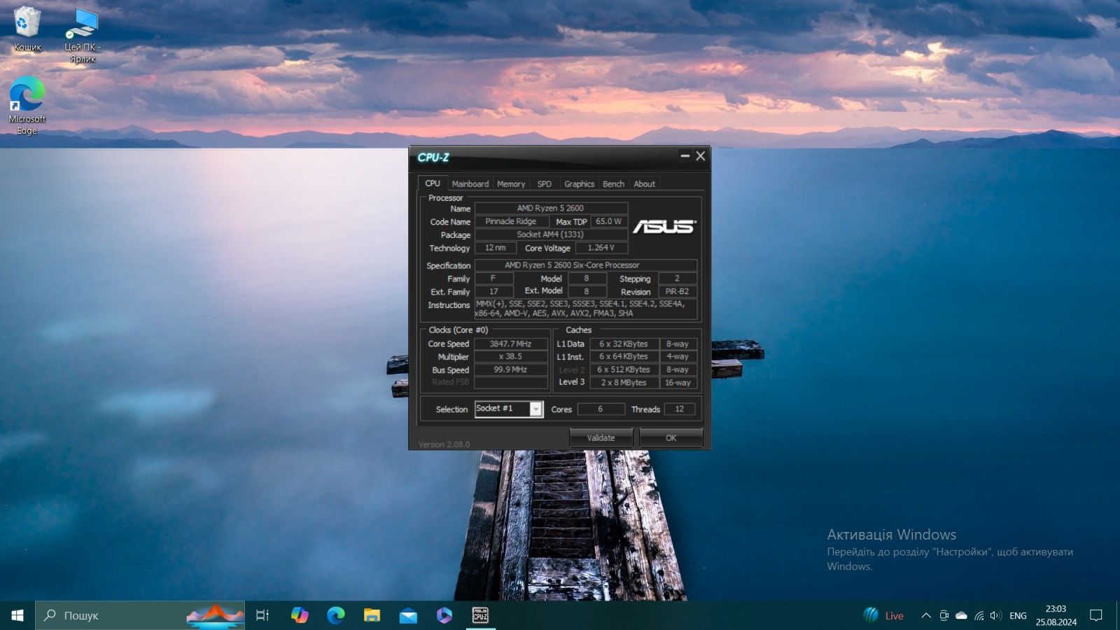The image size is (1120, 630).
Task: Minimize the CPU-Z window
Action: pyautogui.click(x=685, y=155)
